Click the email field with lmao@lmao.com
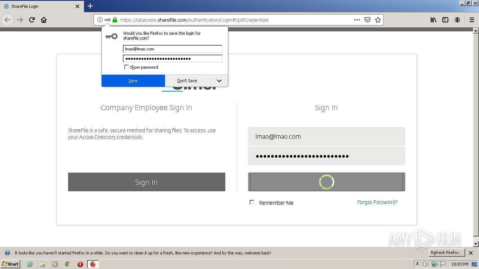This screenshot has height=269, width=479. pyautogui.click(x=327, y=136)
